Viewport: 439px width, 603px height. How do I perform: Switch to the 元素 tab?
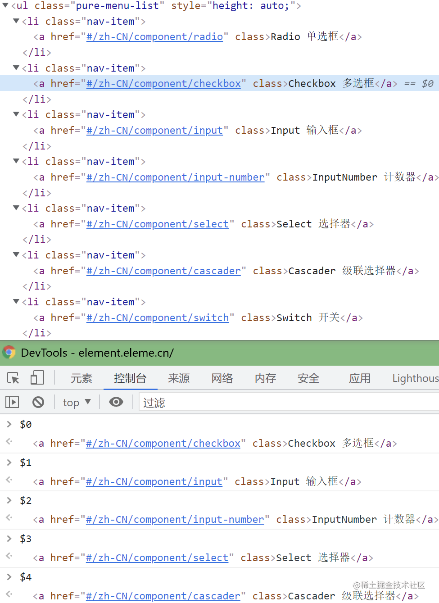[x=81, y=378]
